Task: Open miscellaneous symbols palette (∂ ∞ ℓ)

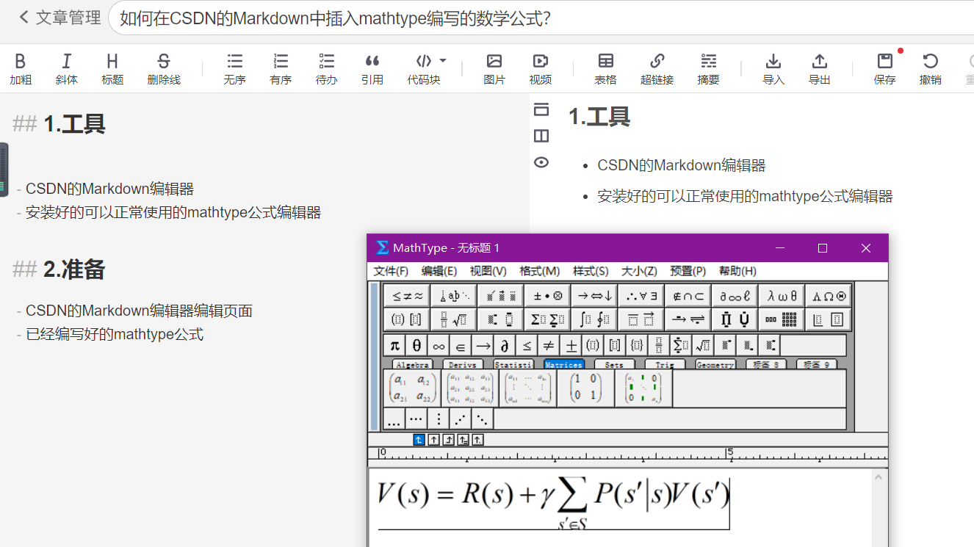Action: pyautogui.click(x=735, y=296)
